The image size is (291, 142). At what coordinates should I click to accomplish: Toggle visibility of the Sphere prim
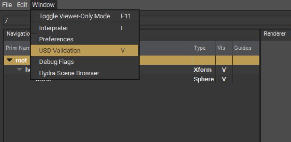tap(224, 79)
